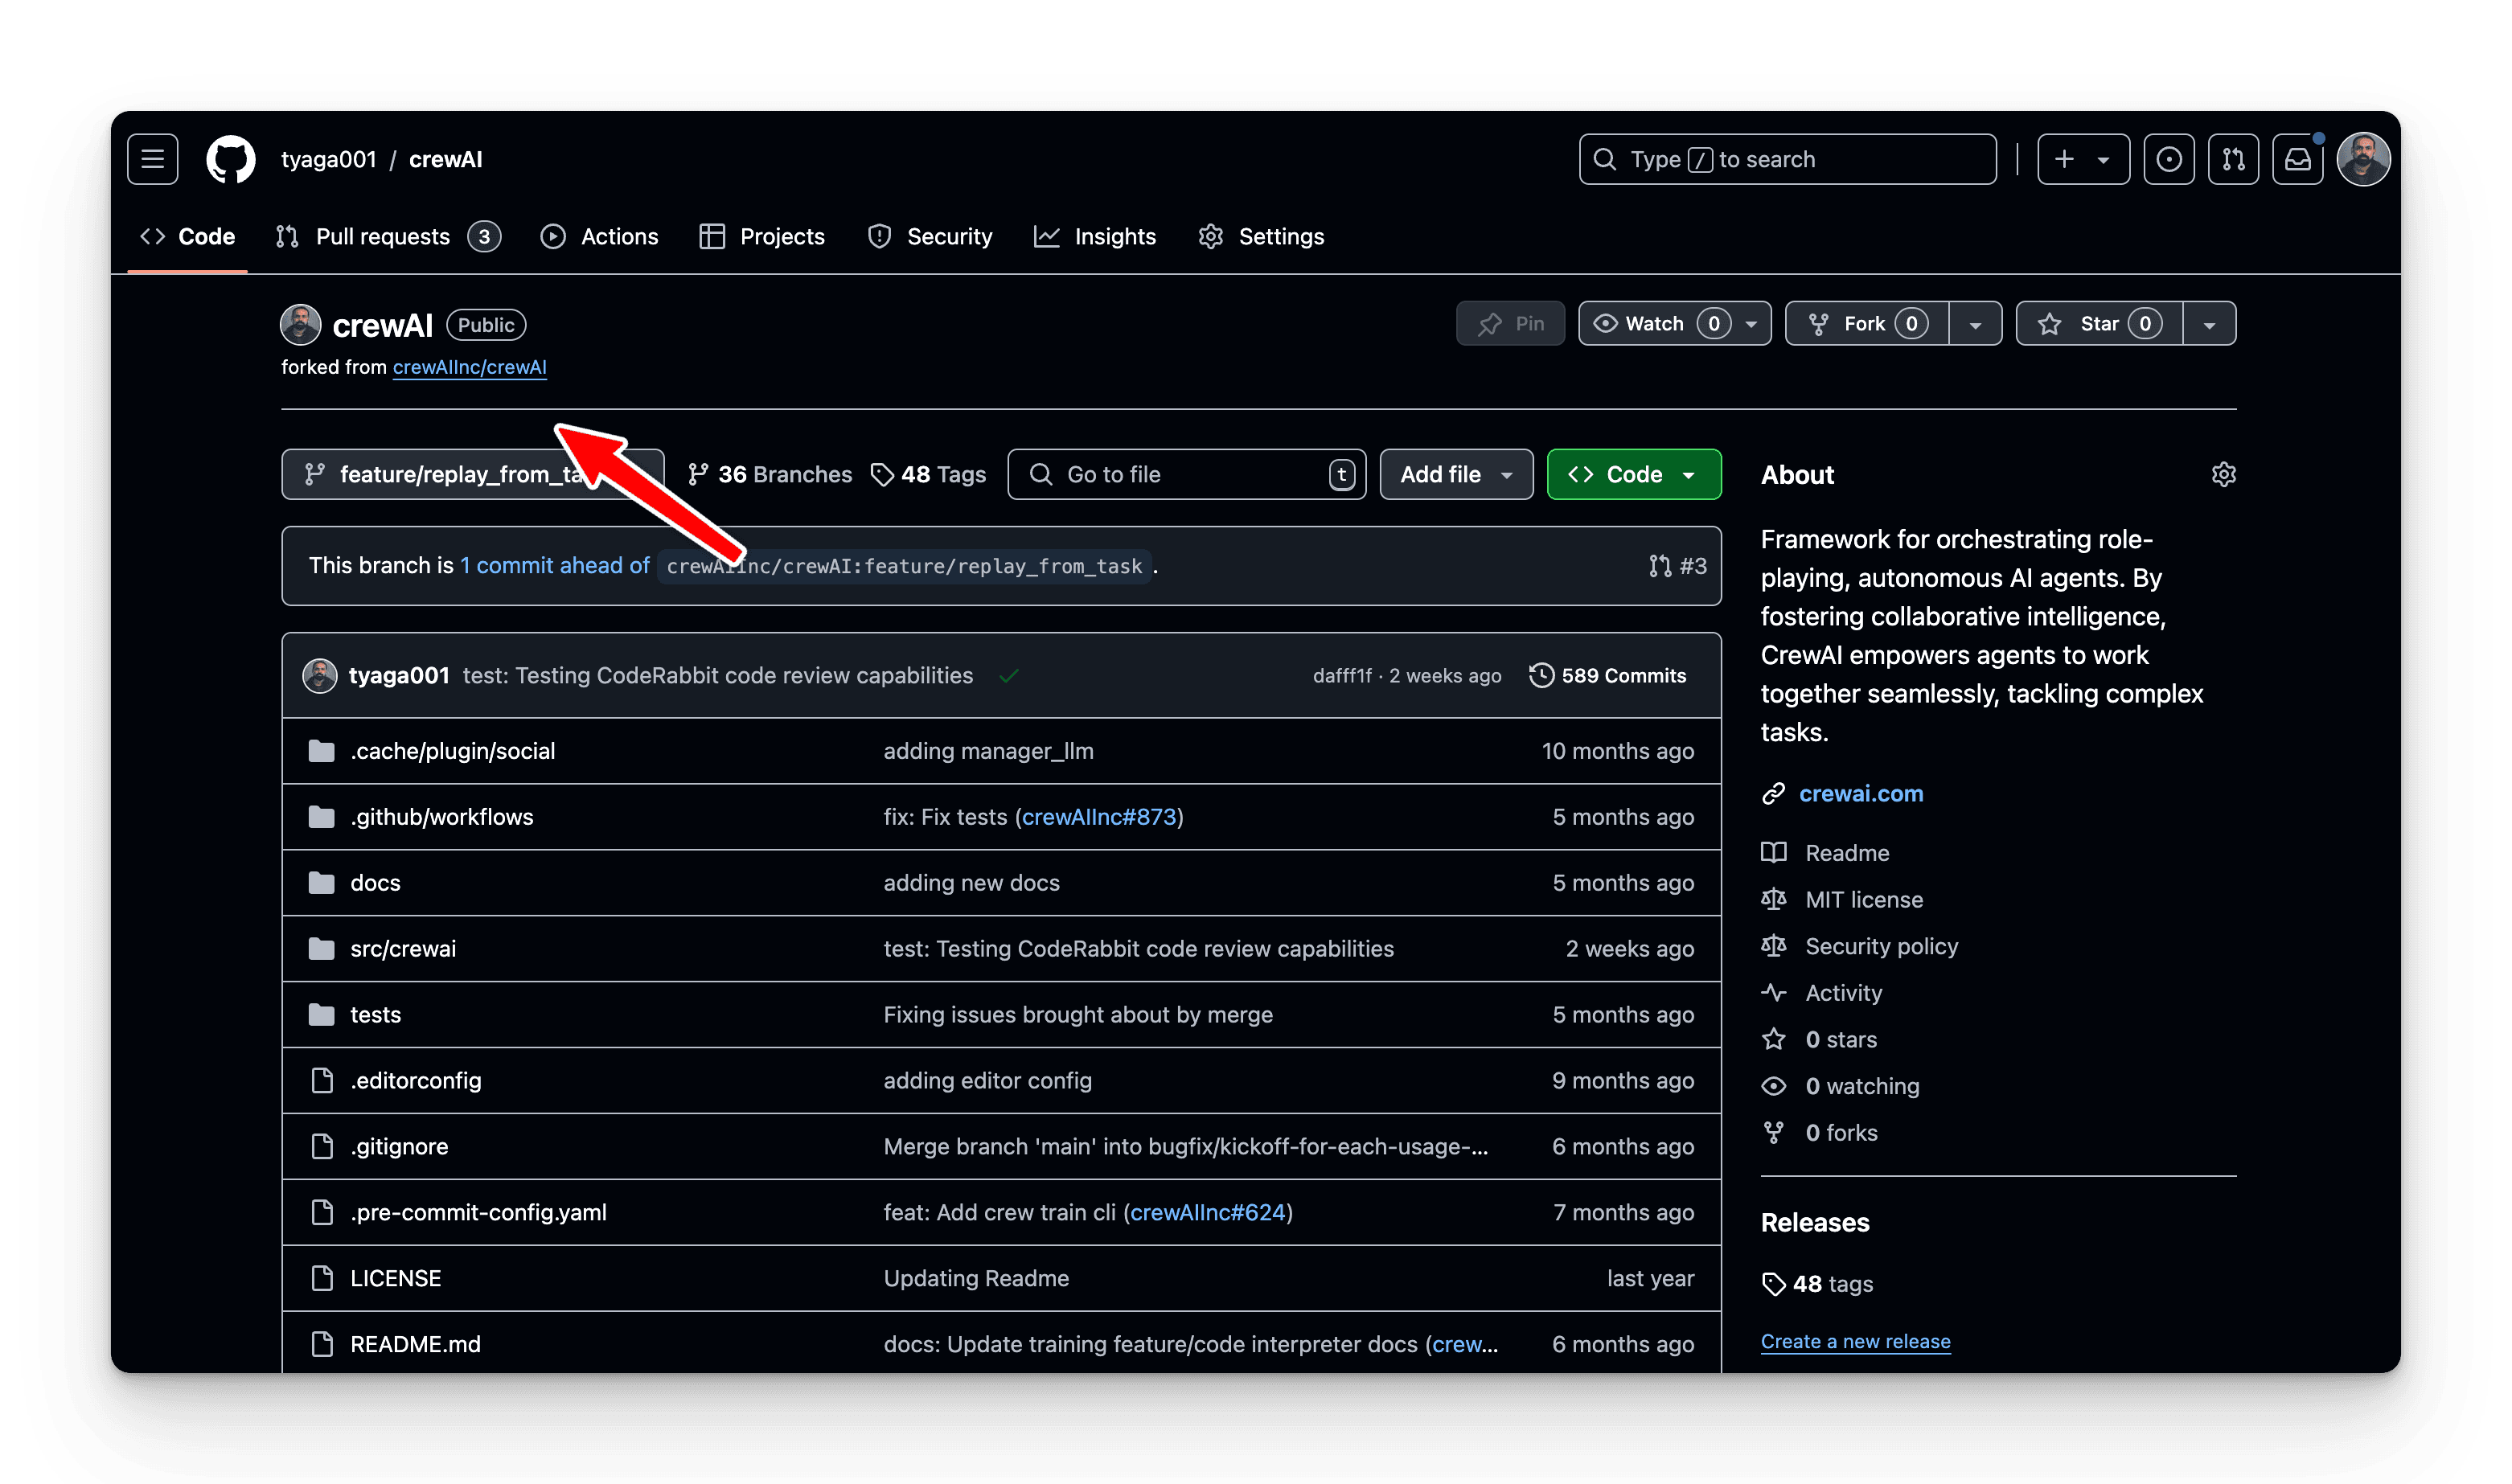Expand the green Code dropdown
The height and width of the screenshot is (1484, 2512).
click(x=1633, y=474)
